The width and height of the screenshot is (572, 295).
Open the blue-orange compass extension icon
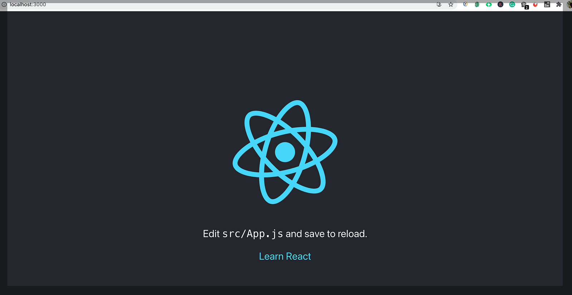(465, 4)
